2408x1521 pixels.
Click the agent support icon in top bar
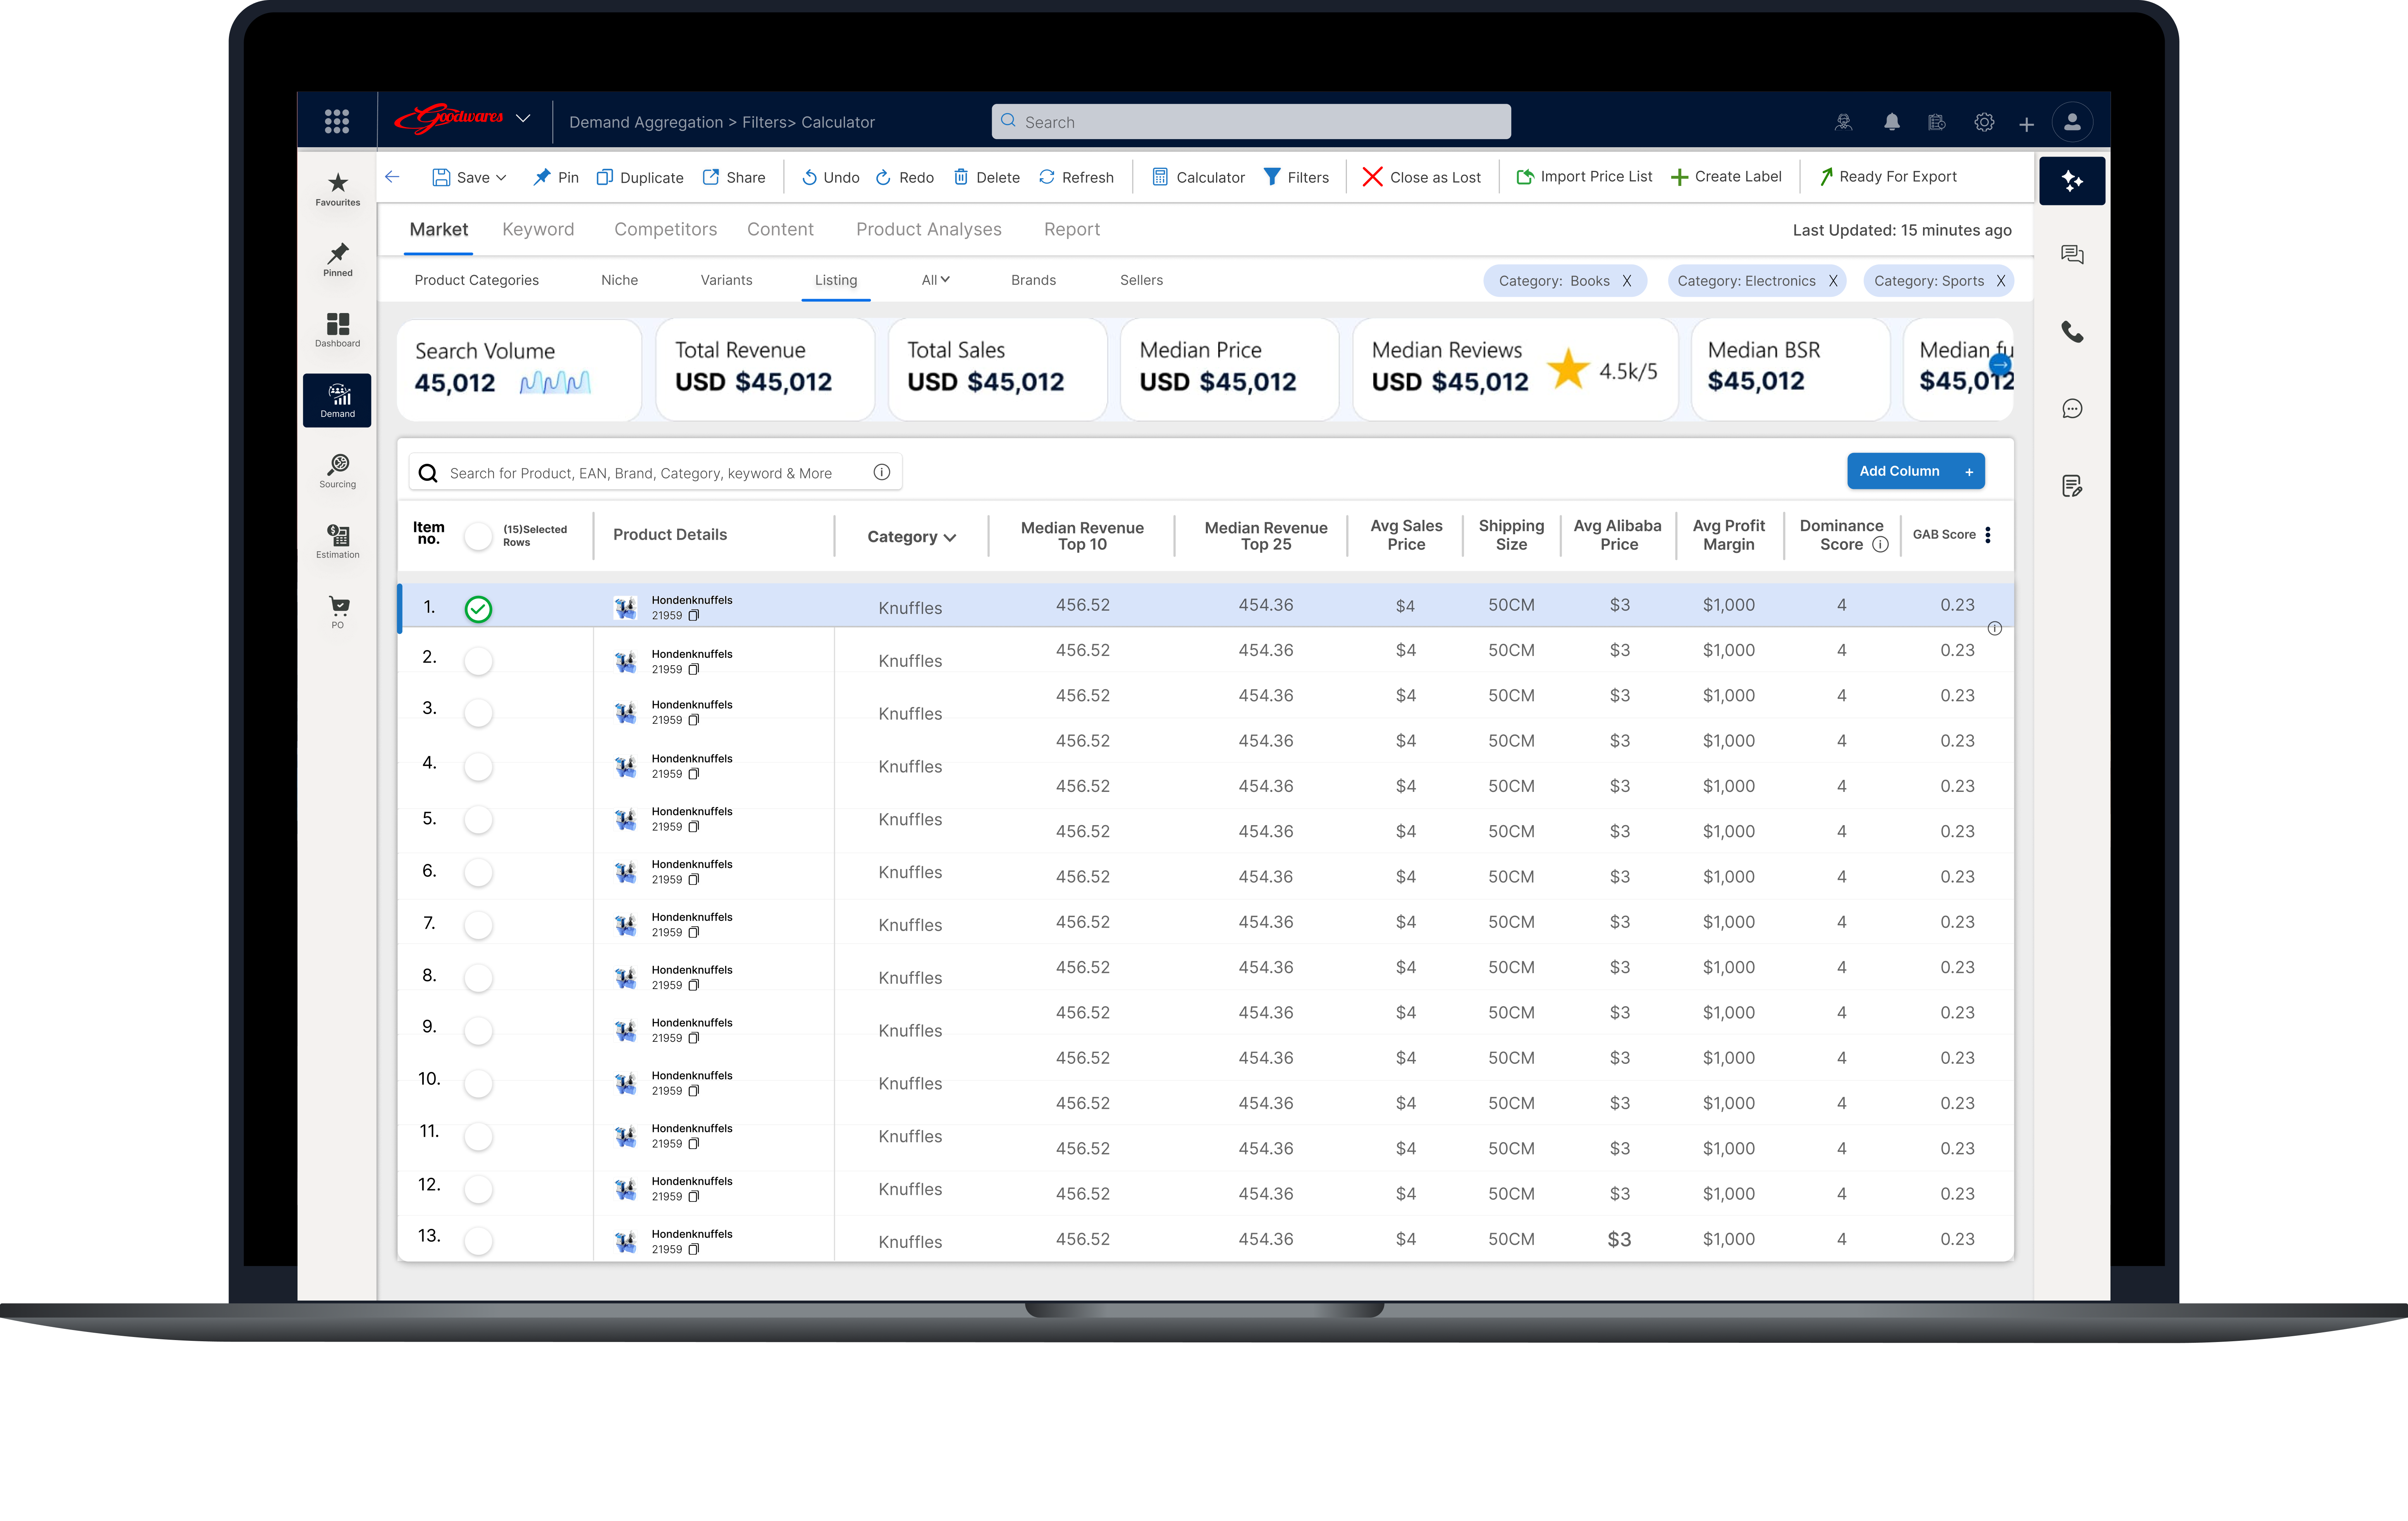pos(1843,122)
